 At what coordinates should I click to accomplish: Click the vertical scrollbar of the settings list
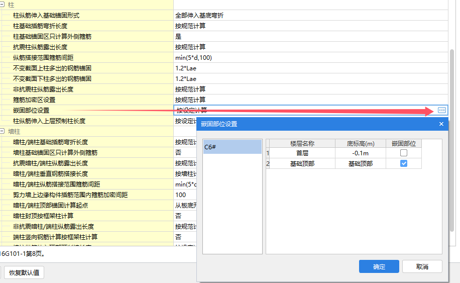452,140
